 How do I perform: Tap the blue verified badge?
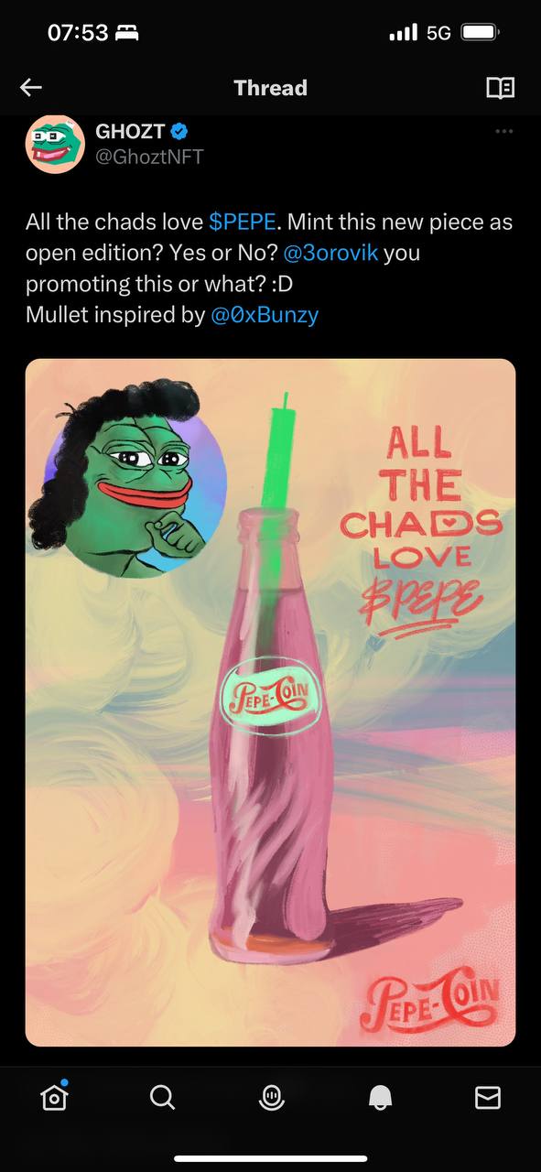[x=180, y=132]
